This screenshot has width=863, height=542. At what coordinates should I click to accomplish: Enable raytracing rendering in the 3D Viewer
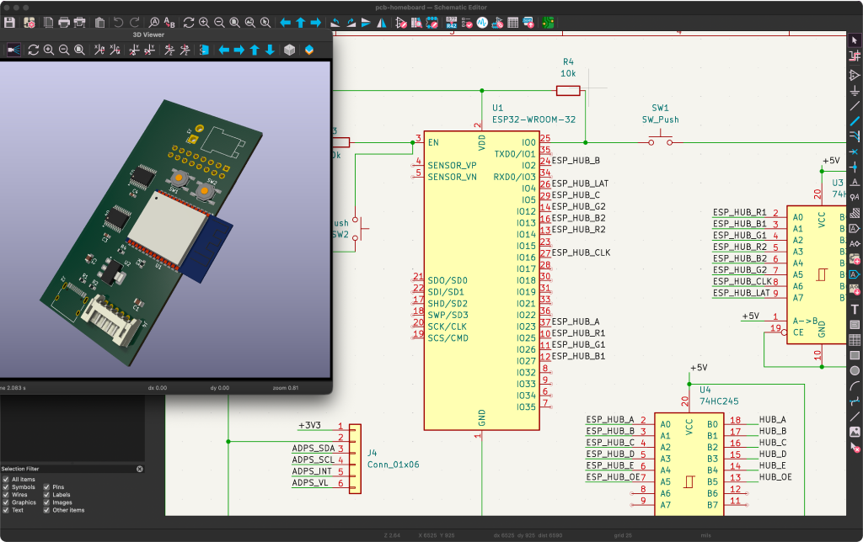point(14,50)
